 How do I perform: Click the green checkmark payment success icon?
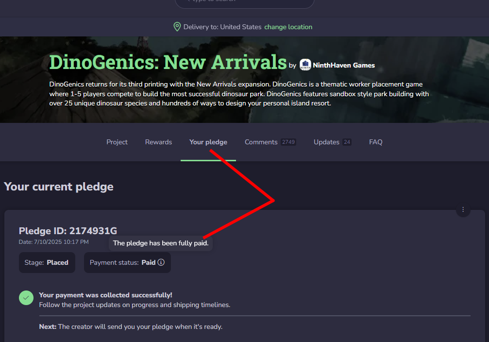(x=26, y=297)
